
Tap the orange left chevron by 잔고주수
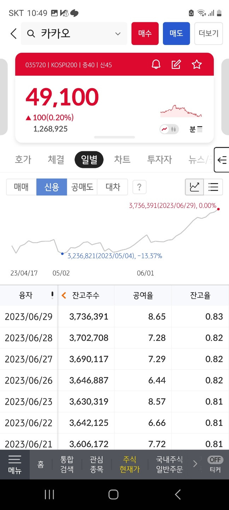point(64,295)
